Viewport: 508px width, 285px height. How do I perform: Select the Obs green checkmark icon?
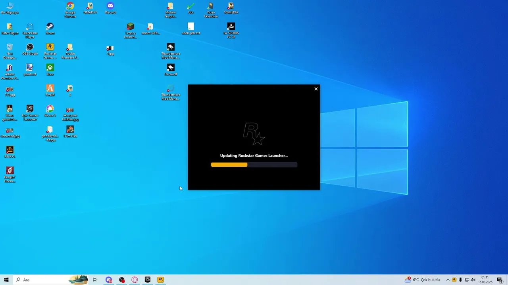tap(191, 8)
